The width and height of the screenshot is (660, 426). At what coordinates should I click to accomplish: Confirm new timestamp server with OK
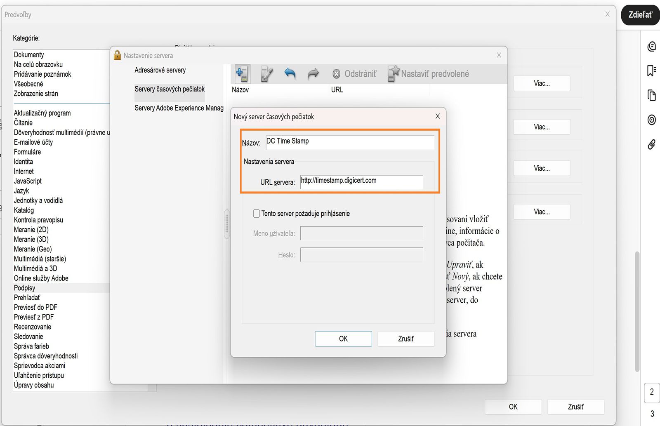click(343, 339)
